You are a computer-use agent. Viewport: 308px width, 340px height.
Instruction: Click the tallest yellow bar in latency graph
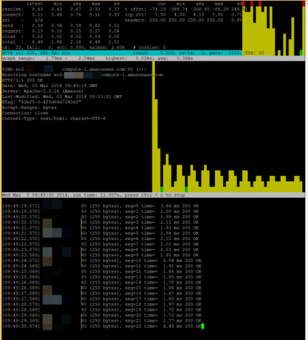coord(154,126)
